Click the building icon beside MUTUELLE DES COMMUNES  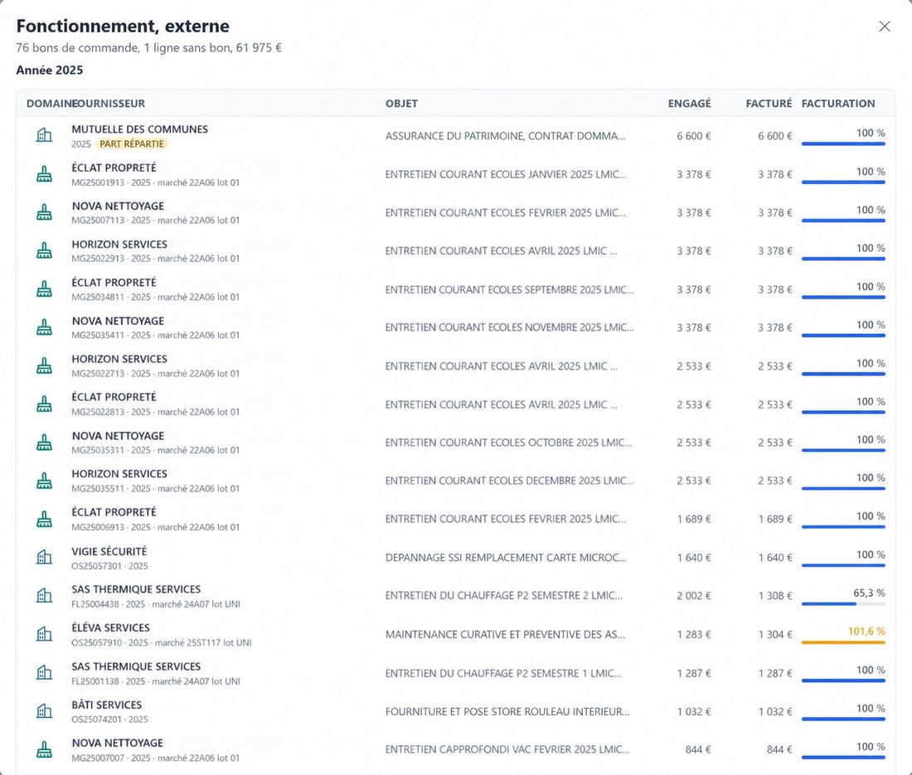44,135
